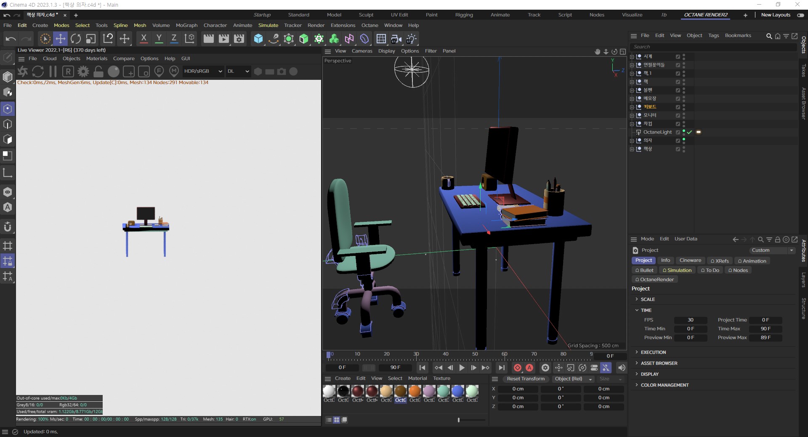Select the blue Octane material swatch
Screen dimensions: 808x437
[x=457, y=391]
